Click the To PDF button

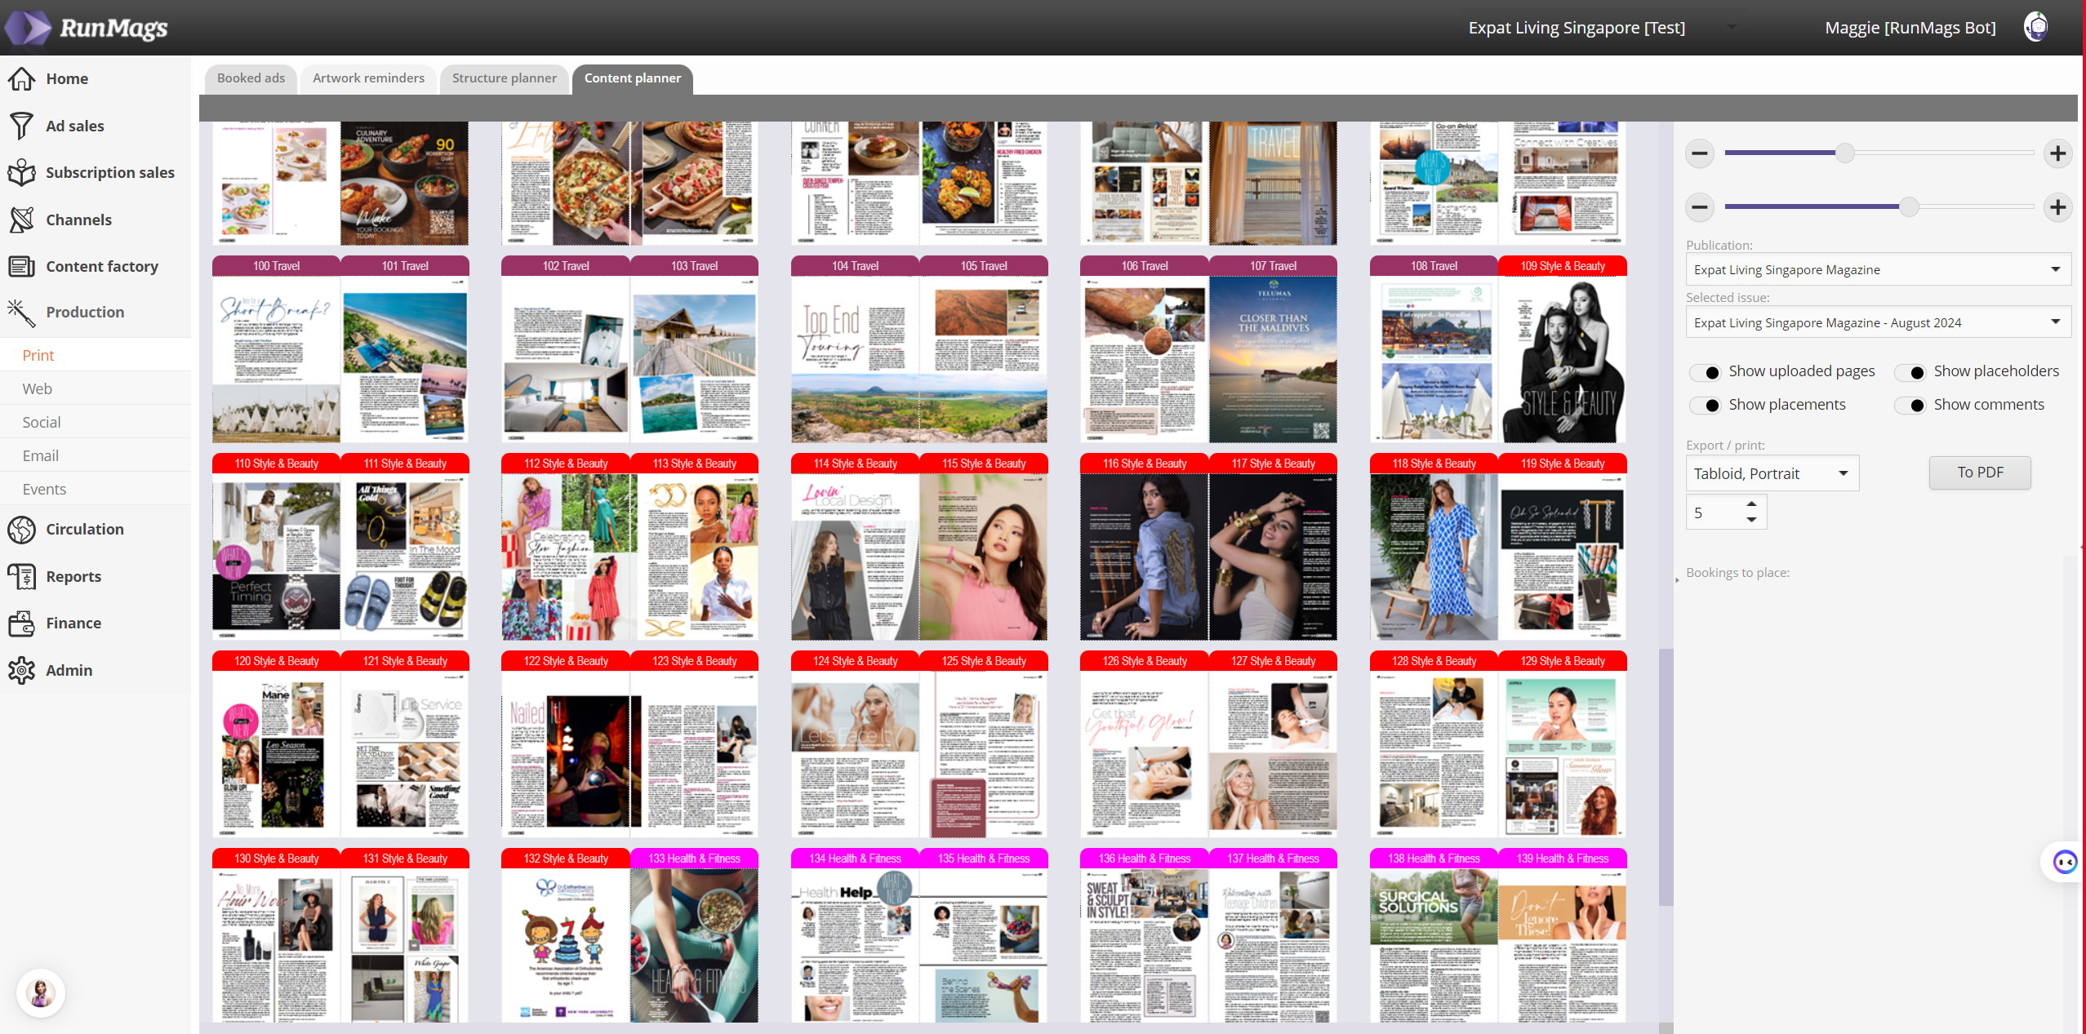point(1979,473)
